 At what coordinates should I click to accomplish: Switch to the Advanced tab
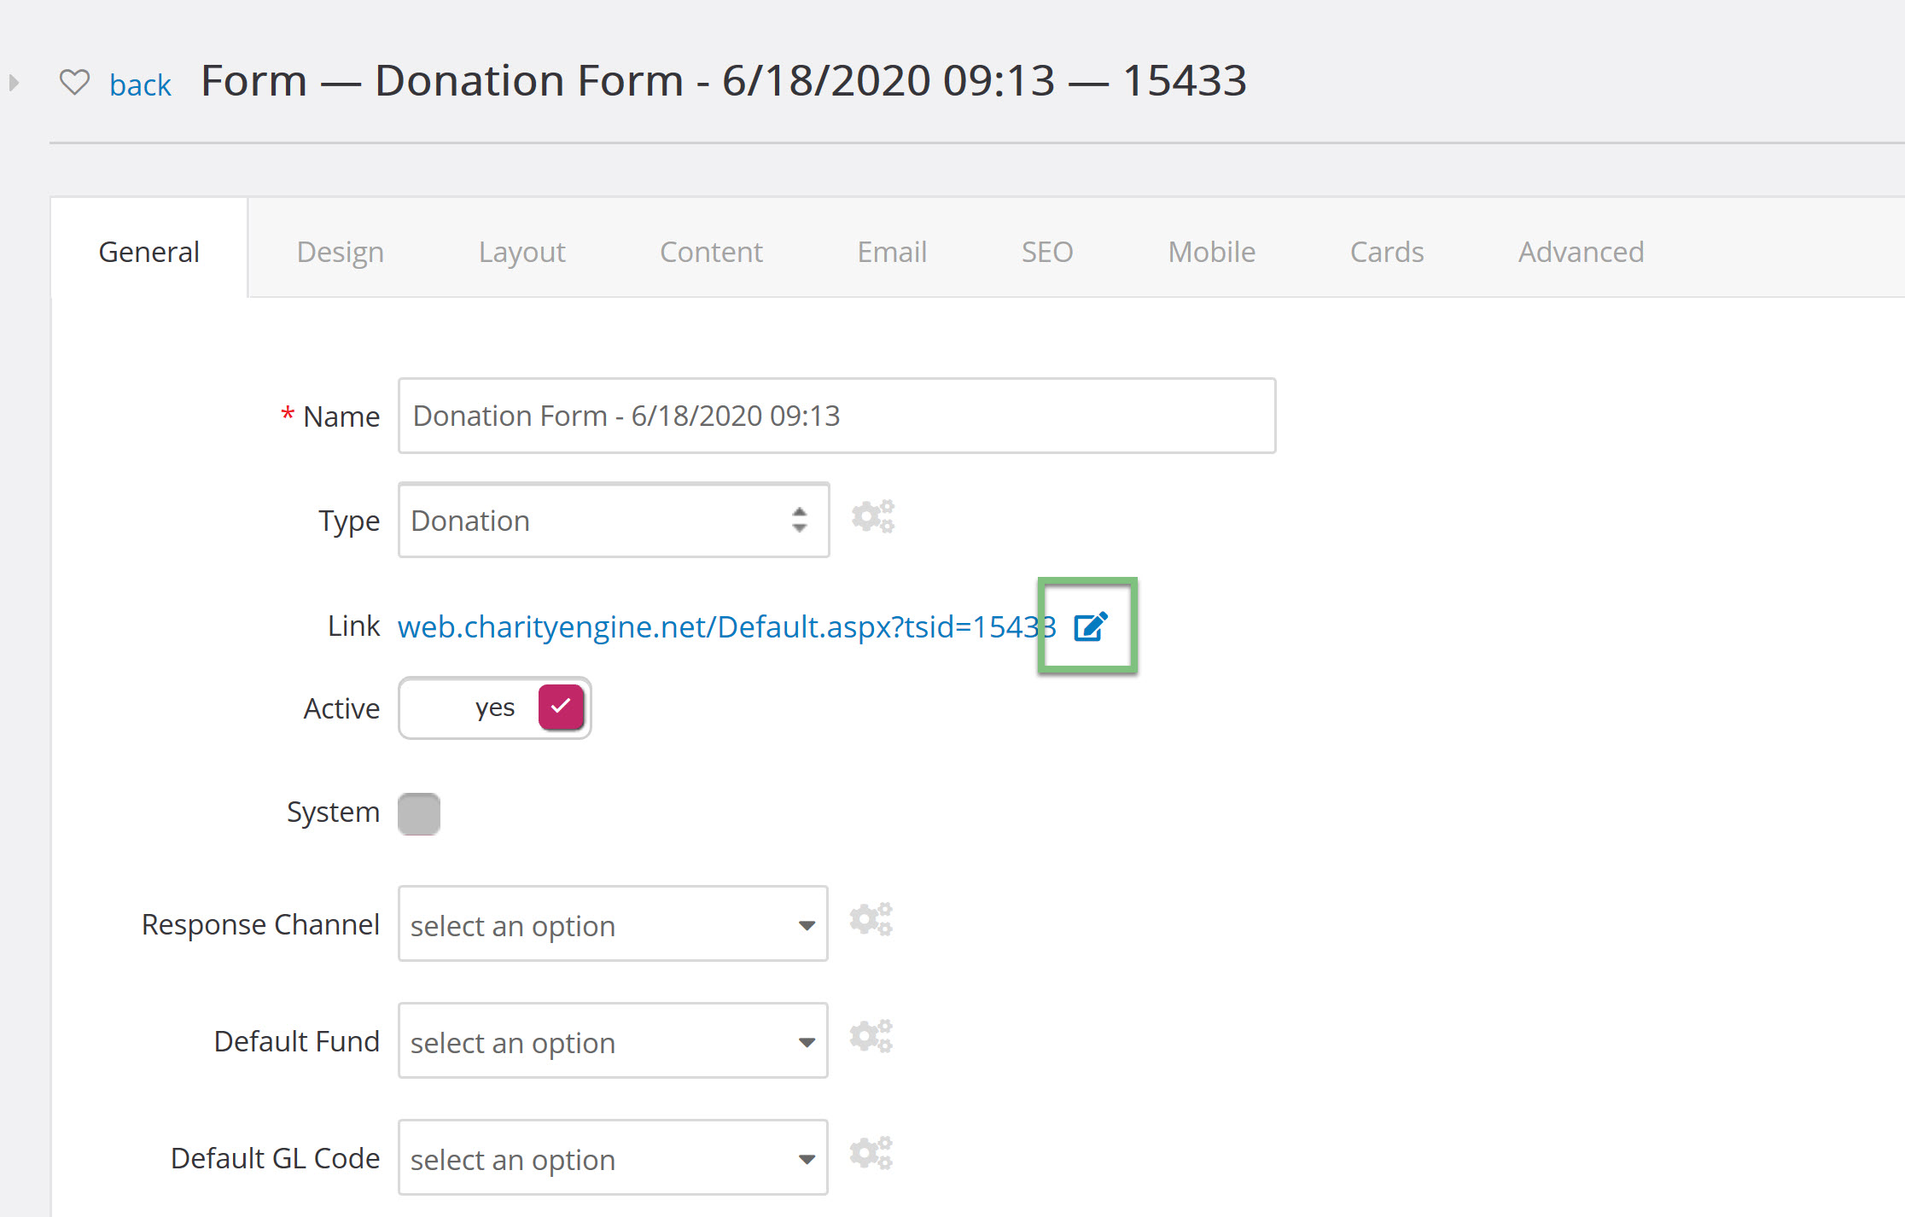coord(1581,252)
